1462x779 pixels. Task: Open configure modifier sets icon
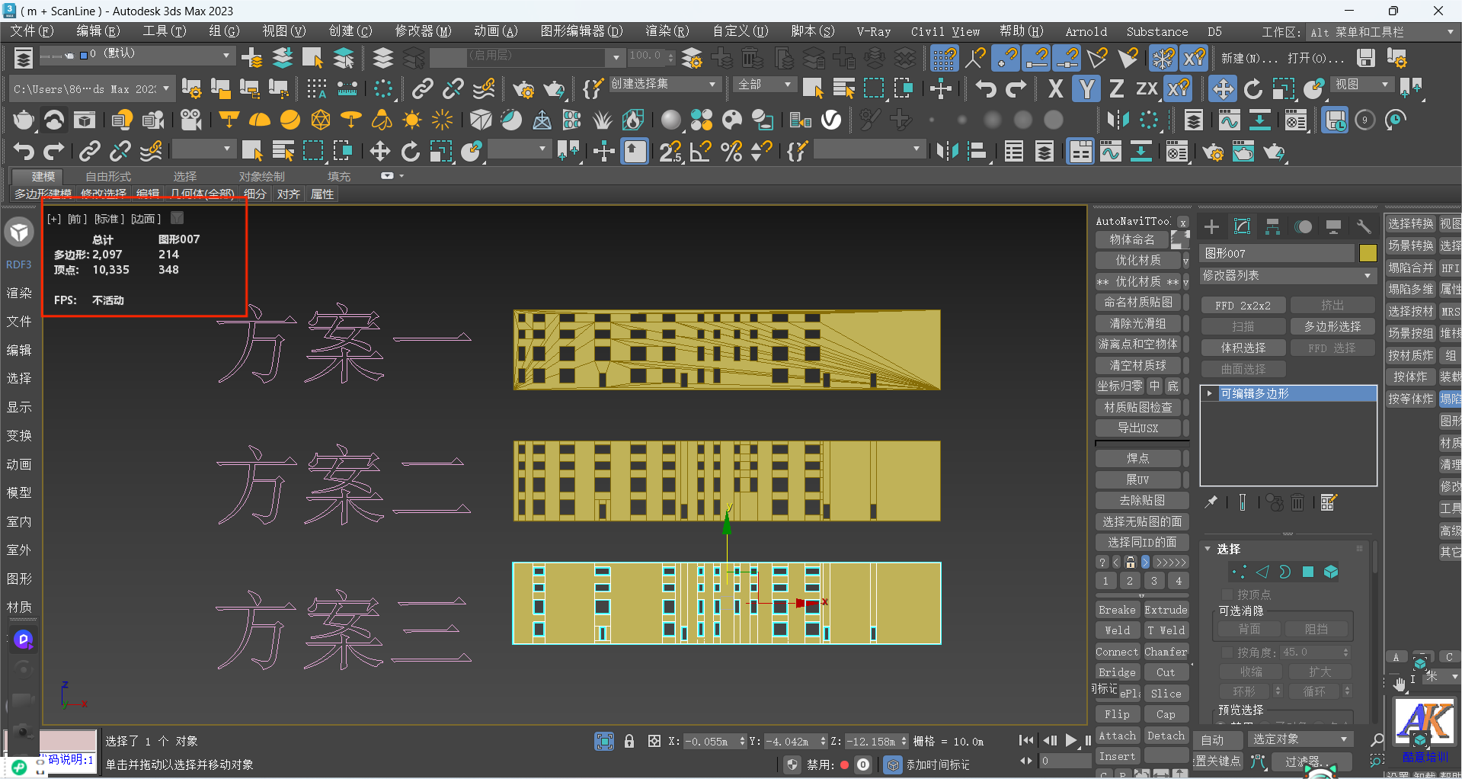point(1329,502)
